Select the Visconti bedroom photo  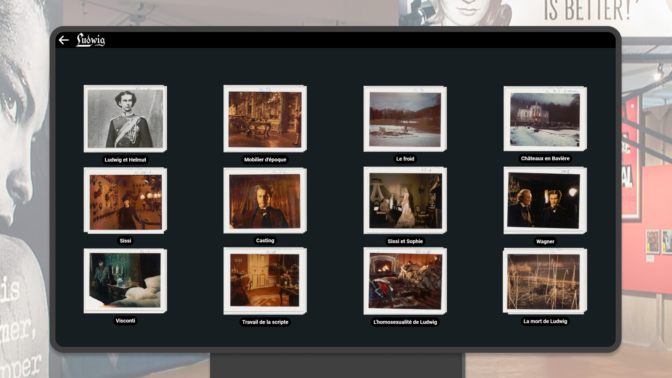[x=125, y=281]
